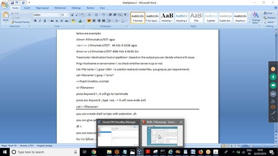This screenshot has height=156, width=278.
Task: Sort text with A-Z icon
Action: point(120,15)
